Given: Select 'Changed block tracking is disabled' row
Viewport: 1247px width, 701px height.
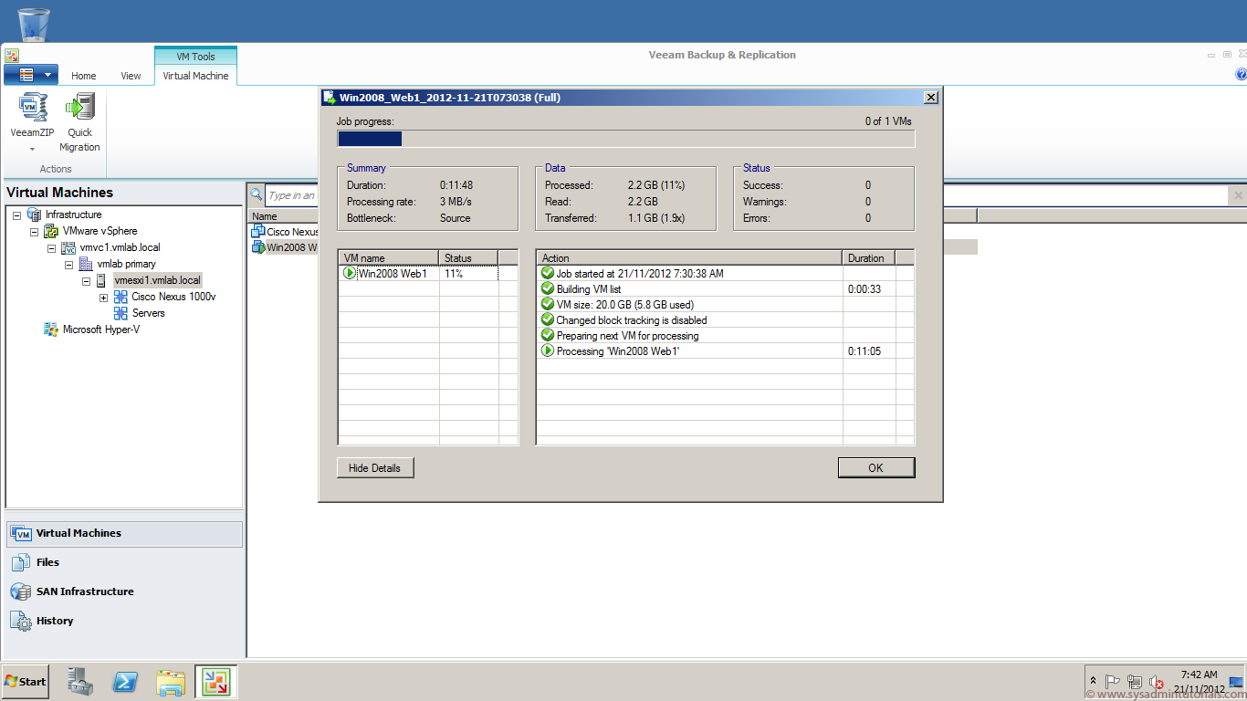Looking at the screenshot, I should click(725, 320).
